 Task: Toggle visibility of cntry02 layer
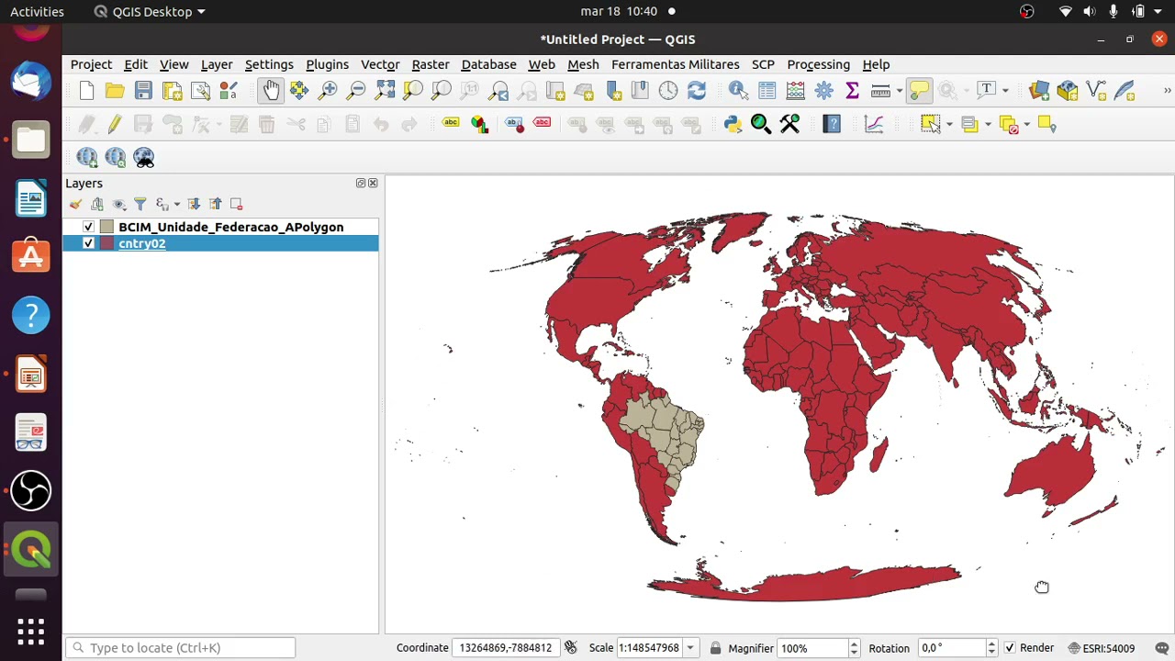[x=88, y=243]
